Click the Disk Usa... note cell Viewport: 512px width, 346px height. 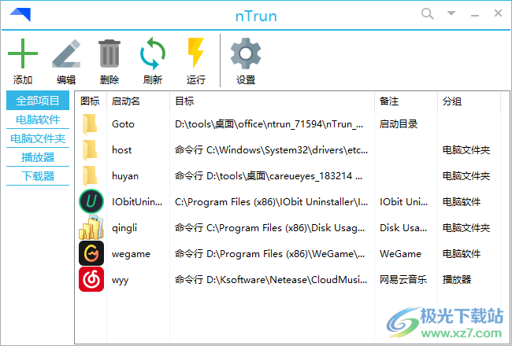point(403,228)
